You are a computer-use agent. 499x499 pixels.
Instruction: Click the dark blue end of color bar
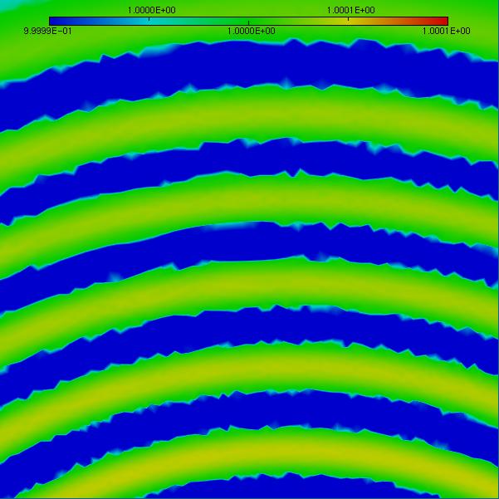click(x=56, y=21)
